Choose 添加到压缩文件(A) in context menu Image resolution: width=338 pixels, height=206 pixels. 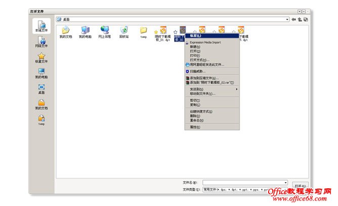pyautogui.click(x=212, y=78)
